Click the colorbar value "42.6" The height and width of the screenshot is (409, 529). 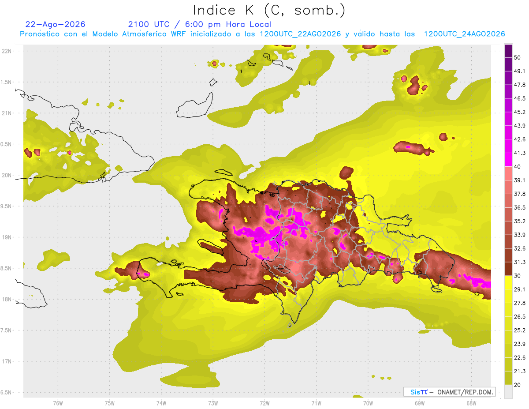pos(520,139)
